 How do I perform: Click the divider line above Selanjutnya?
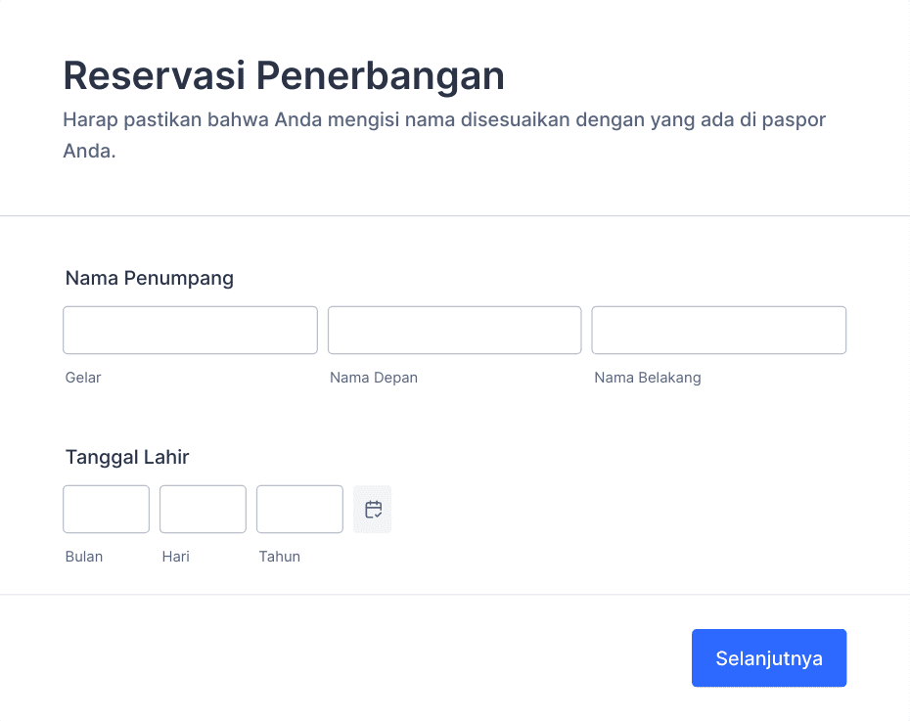455,595
